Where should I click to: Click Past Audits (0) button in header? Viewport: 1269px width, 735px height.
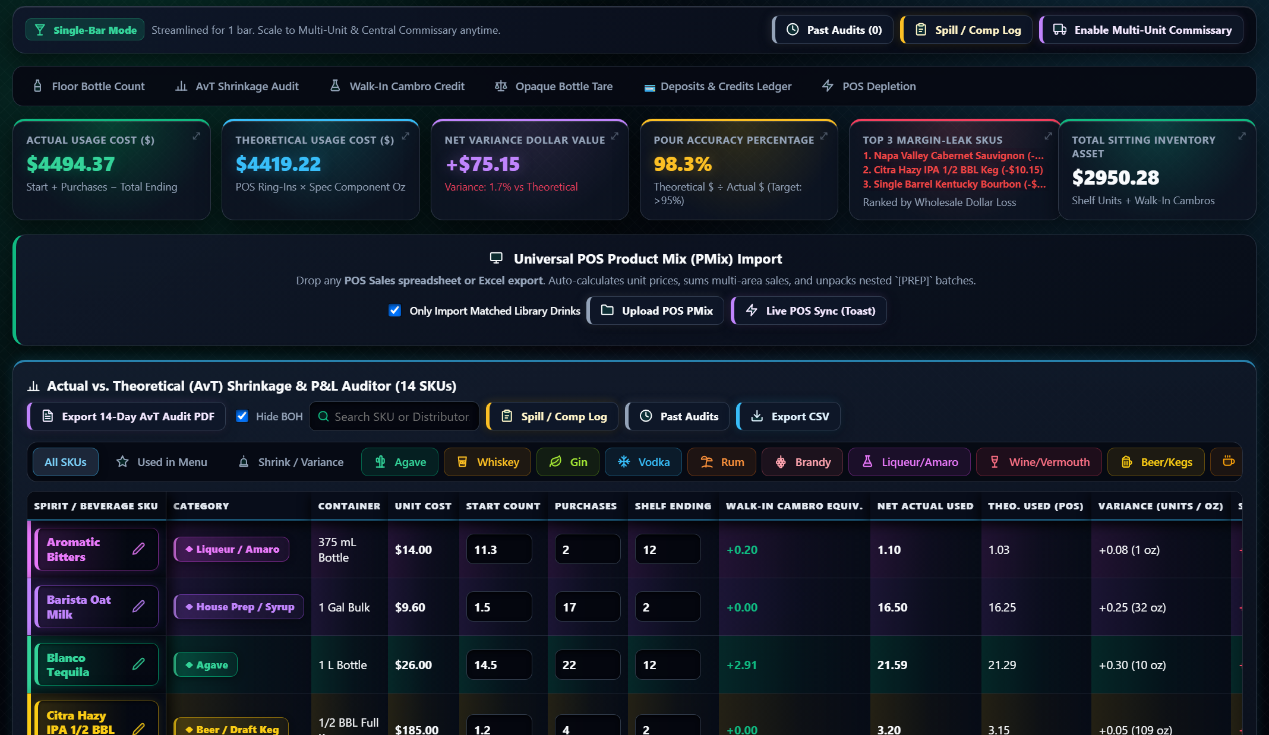[x=833, y=30]
